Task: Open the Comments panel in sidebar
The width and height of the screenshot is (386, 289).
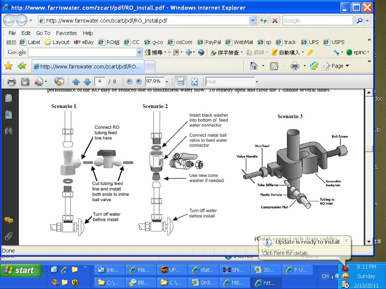Action: tap(9, 220)
